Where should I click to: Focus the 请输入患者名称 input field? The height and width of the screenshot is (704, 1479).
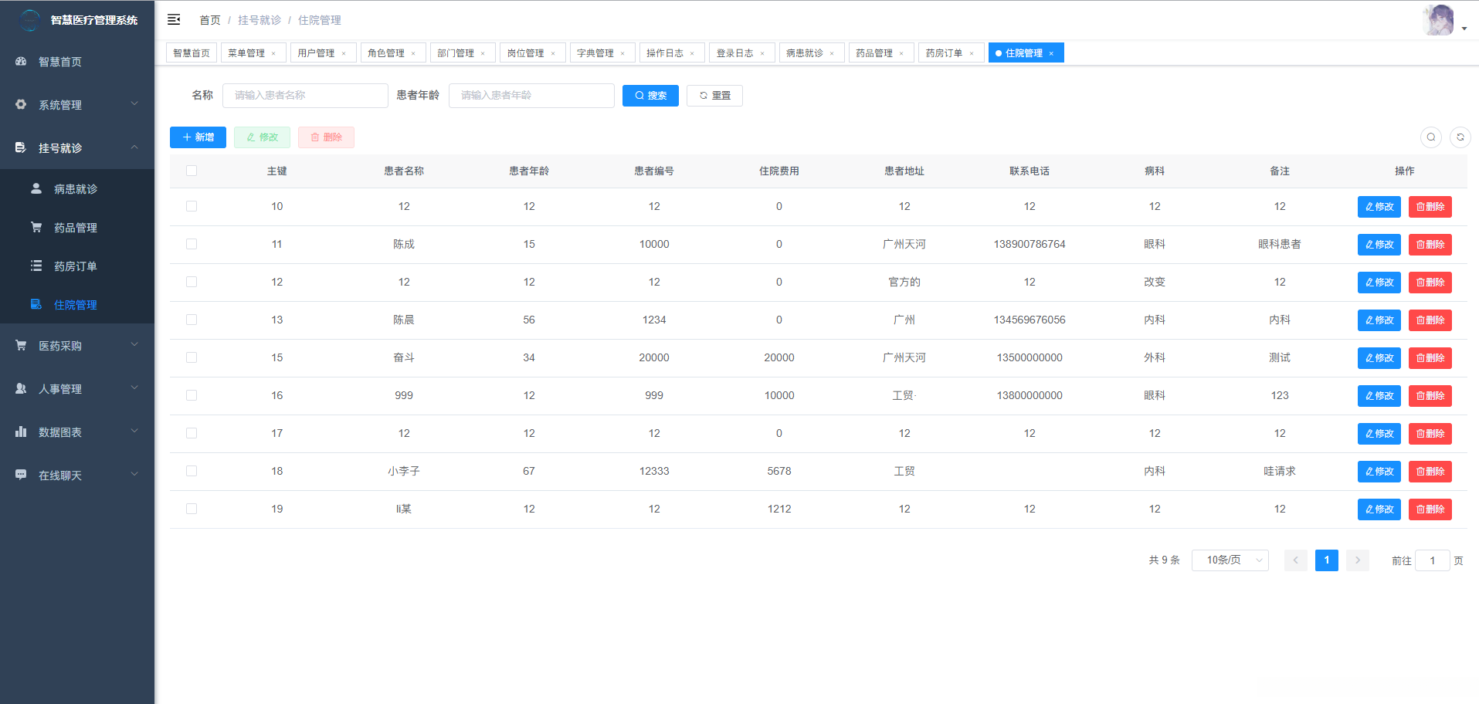[x=305, y=95]
